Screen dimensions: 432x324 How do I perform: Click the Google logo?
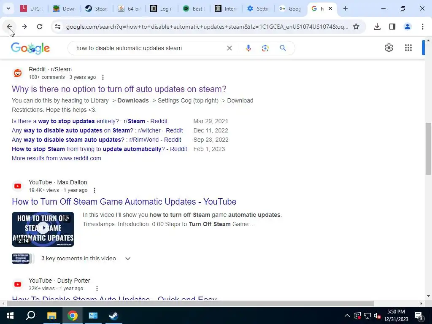coord(30,48)
